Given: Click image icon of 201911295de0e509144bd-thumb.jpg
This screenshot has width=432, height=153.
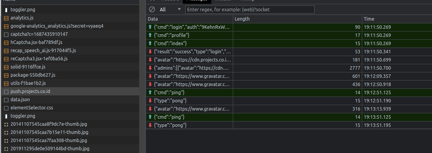Looking at the screenshot, I should click(x=6, y=149).
